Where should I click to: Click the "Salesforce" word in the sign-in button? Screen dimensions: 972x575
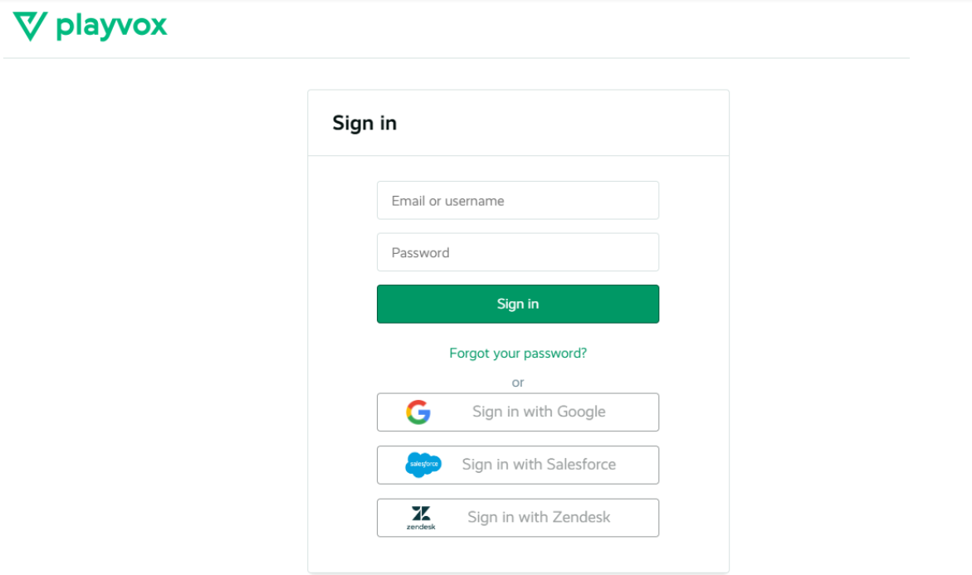(581, 465)
